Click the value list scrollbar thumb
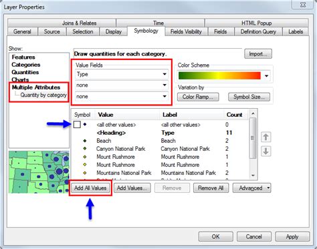Viewport: 317px width, 249px height. tap(253, 138)
